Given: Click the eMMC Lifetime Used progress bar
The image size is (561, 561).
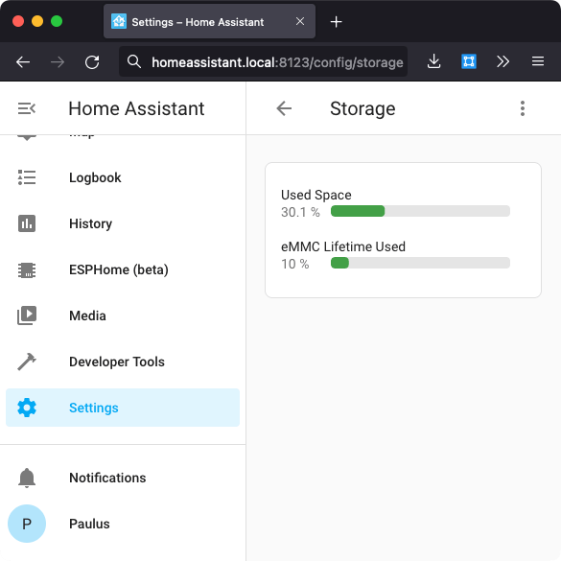Looking at the screenshot, I should [x=420, y=263].
